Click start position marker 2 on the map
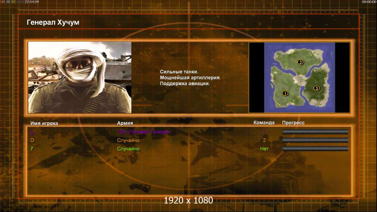 301,62
